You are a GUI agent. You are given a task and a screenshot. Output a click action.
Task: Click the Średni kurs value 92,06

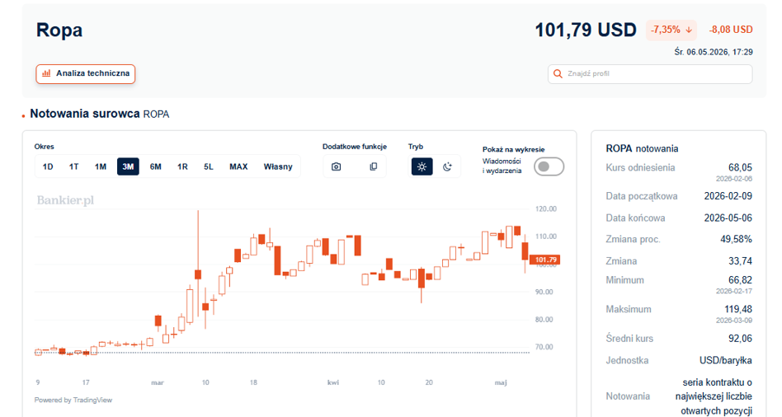[x=740, y=338]
